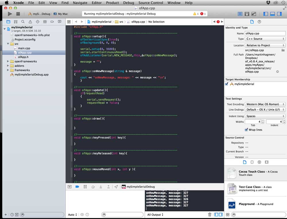This screenshot has width=287, height=219.
Task: Toggle the Wrap lines checkbox
Action: pos(246,130)
